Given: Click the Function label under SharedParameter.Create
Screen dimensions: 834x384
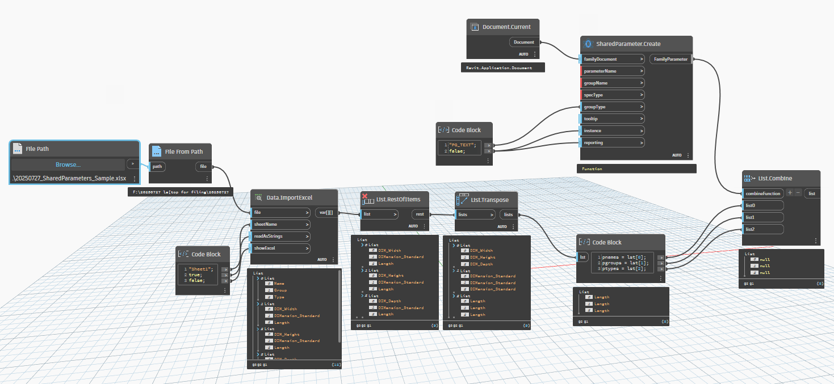Looking at the screenshot, I should coord(593,168).
